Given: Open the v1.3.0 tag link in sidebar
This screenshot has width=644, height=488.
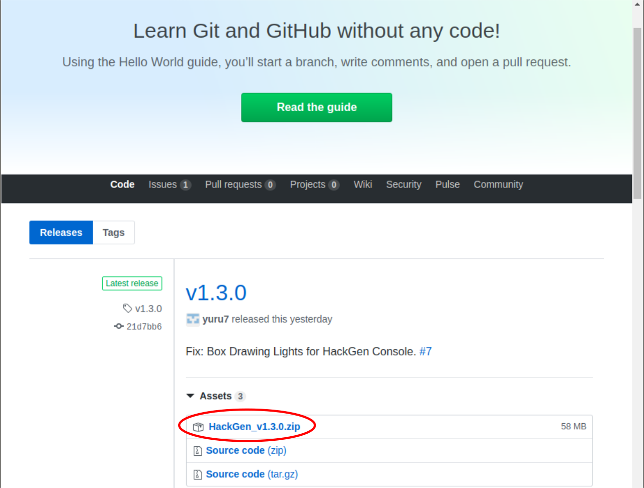Looking at the screenshot, I should [x=148, y=309].
